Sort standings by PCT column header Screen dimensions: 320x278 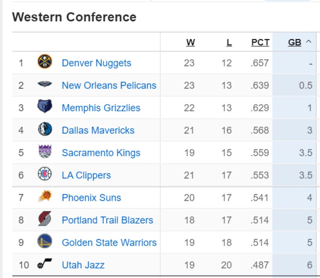[260, 42]
